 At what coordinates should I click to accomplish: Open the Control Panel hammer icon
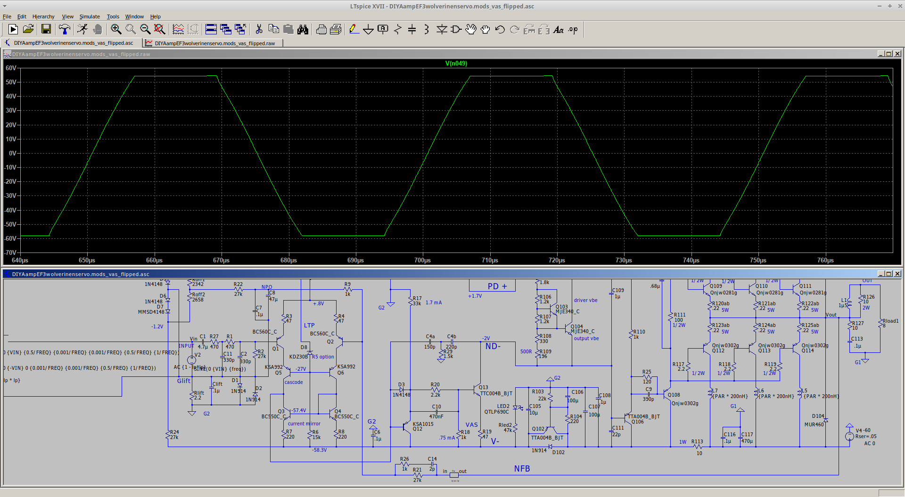[65, 29]
